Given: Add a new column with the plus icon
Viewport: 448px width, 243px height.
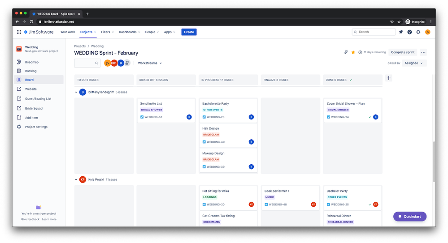Looking at the screenshot, I should pos(388,78).
